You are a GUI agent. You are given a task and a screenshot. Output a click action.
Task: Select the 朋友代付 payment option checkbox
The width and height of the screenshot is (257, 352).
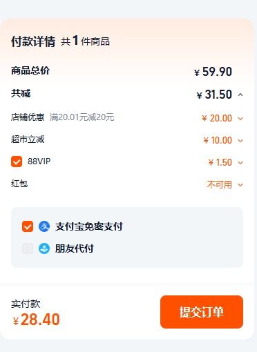pyautogui.click(x=28, y=248)
